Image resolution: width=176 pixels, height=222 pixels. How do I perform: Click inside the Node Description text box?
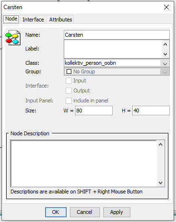coord(84,163)
